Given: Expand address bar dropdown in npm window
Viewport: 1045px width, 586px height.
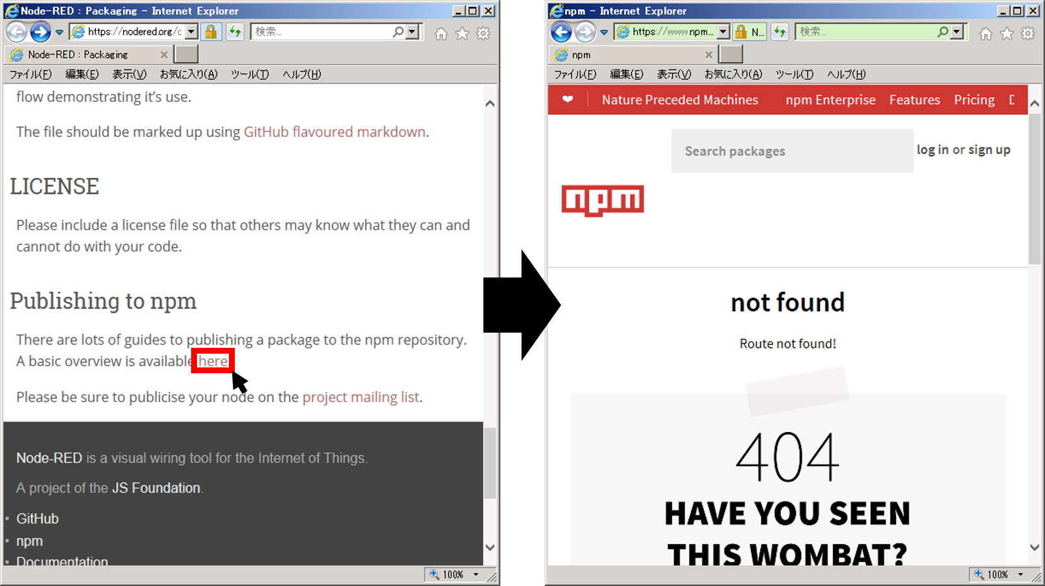Looking at the screenshot, I should point(723,31).
